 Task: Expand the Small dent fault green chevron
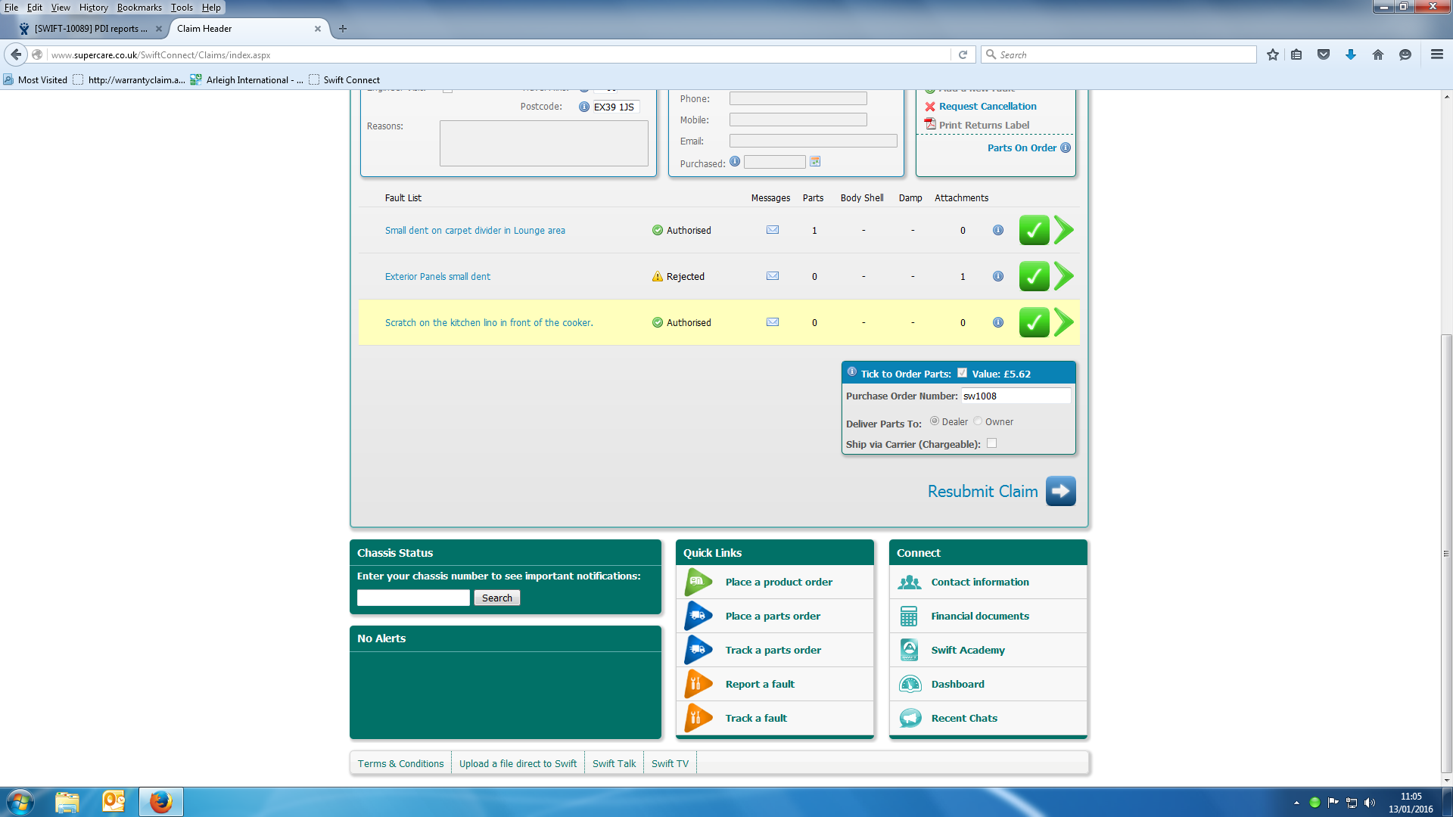[x=1063, y=230]
